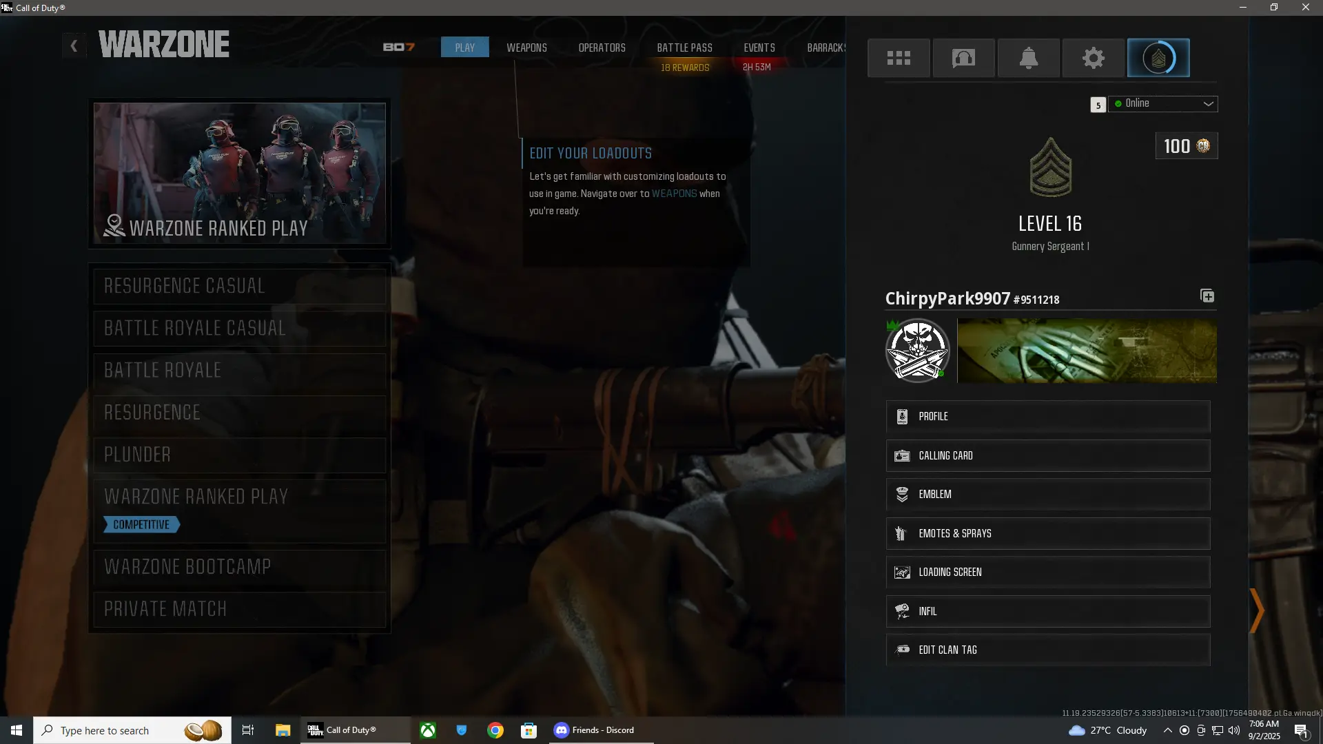Select the Resurgence Casual mode

tap(239, 286)
